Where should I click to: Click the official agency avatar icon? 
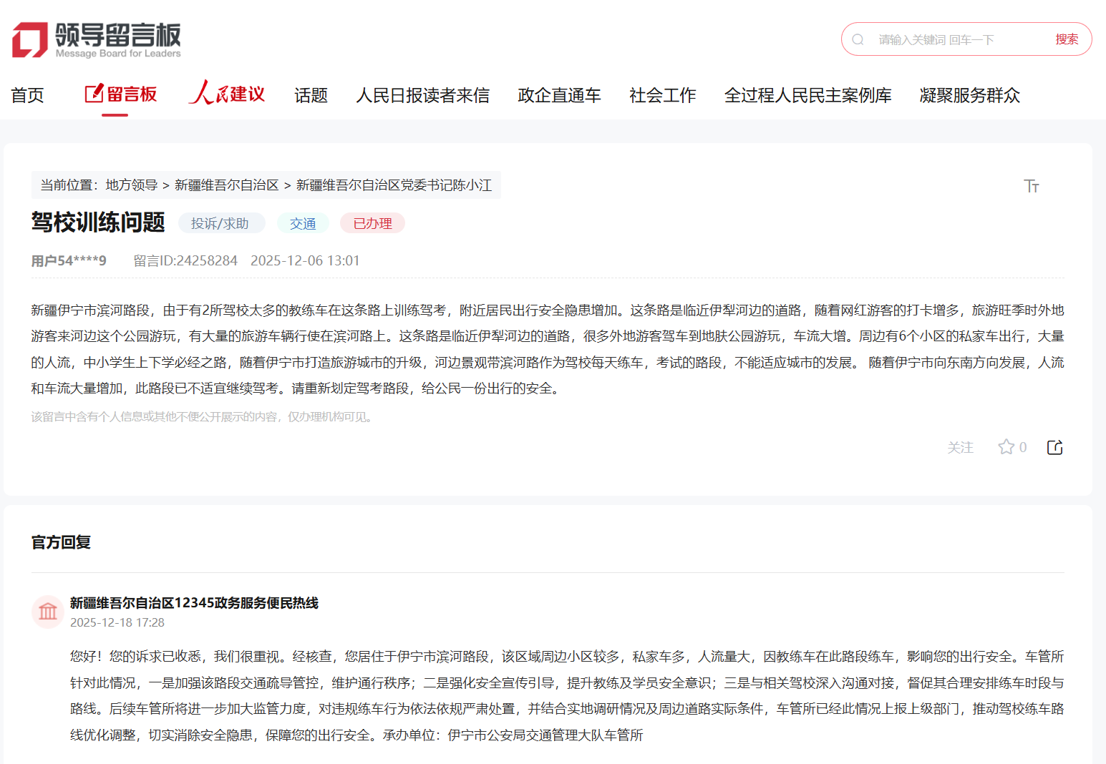click(48, 612)
